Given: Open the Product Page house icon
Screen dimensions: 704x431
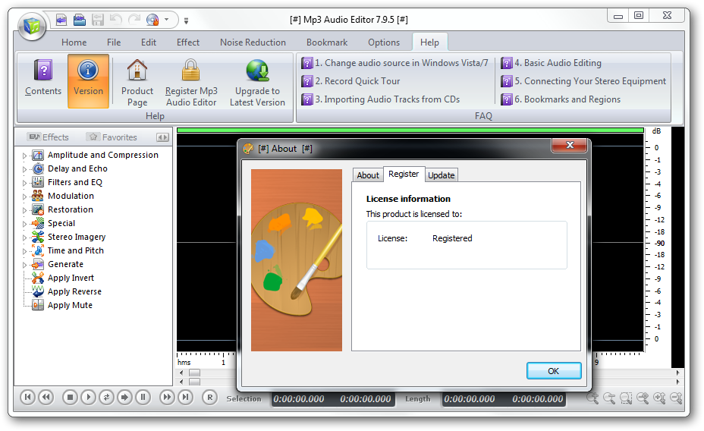Looking at the screenshot, I should coord(137,70).
